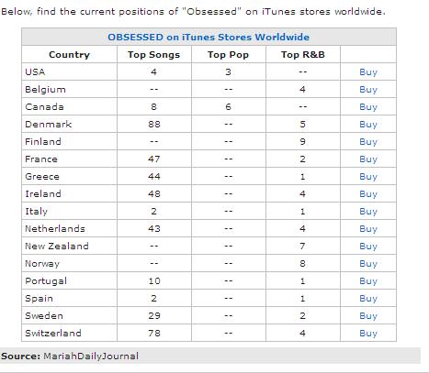Click the OBSESSED on iTunes Stores Worldwide heading
The width and height of the screenshot is (429, 373).
pos(209,38)
